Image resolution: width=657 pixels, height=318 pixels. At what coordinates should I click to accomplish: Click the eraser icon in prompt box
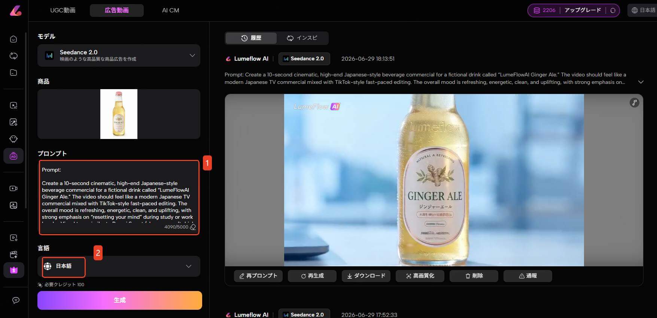pos(193,227)
